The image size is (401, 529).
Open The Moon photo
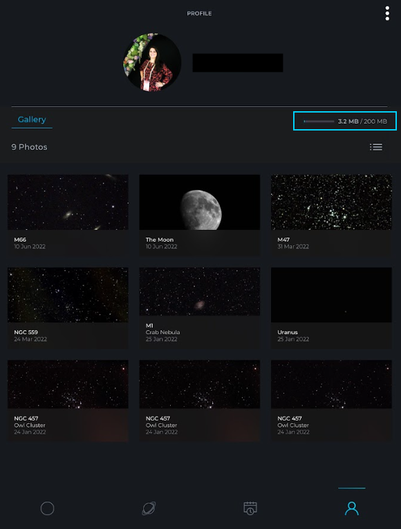coord(200,215)
